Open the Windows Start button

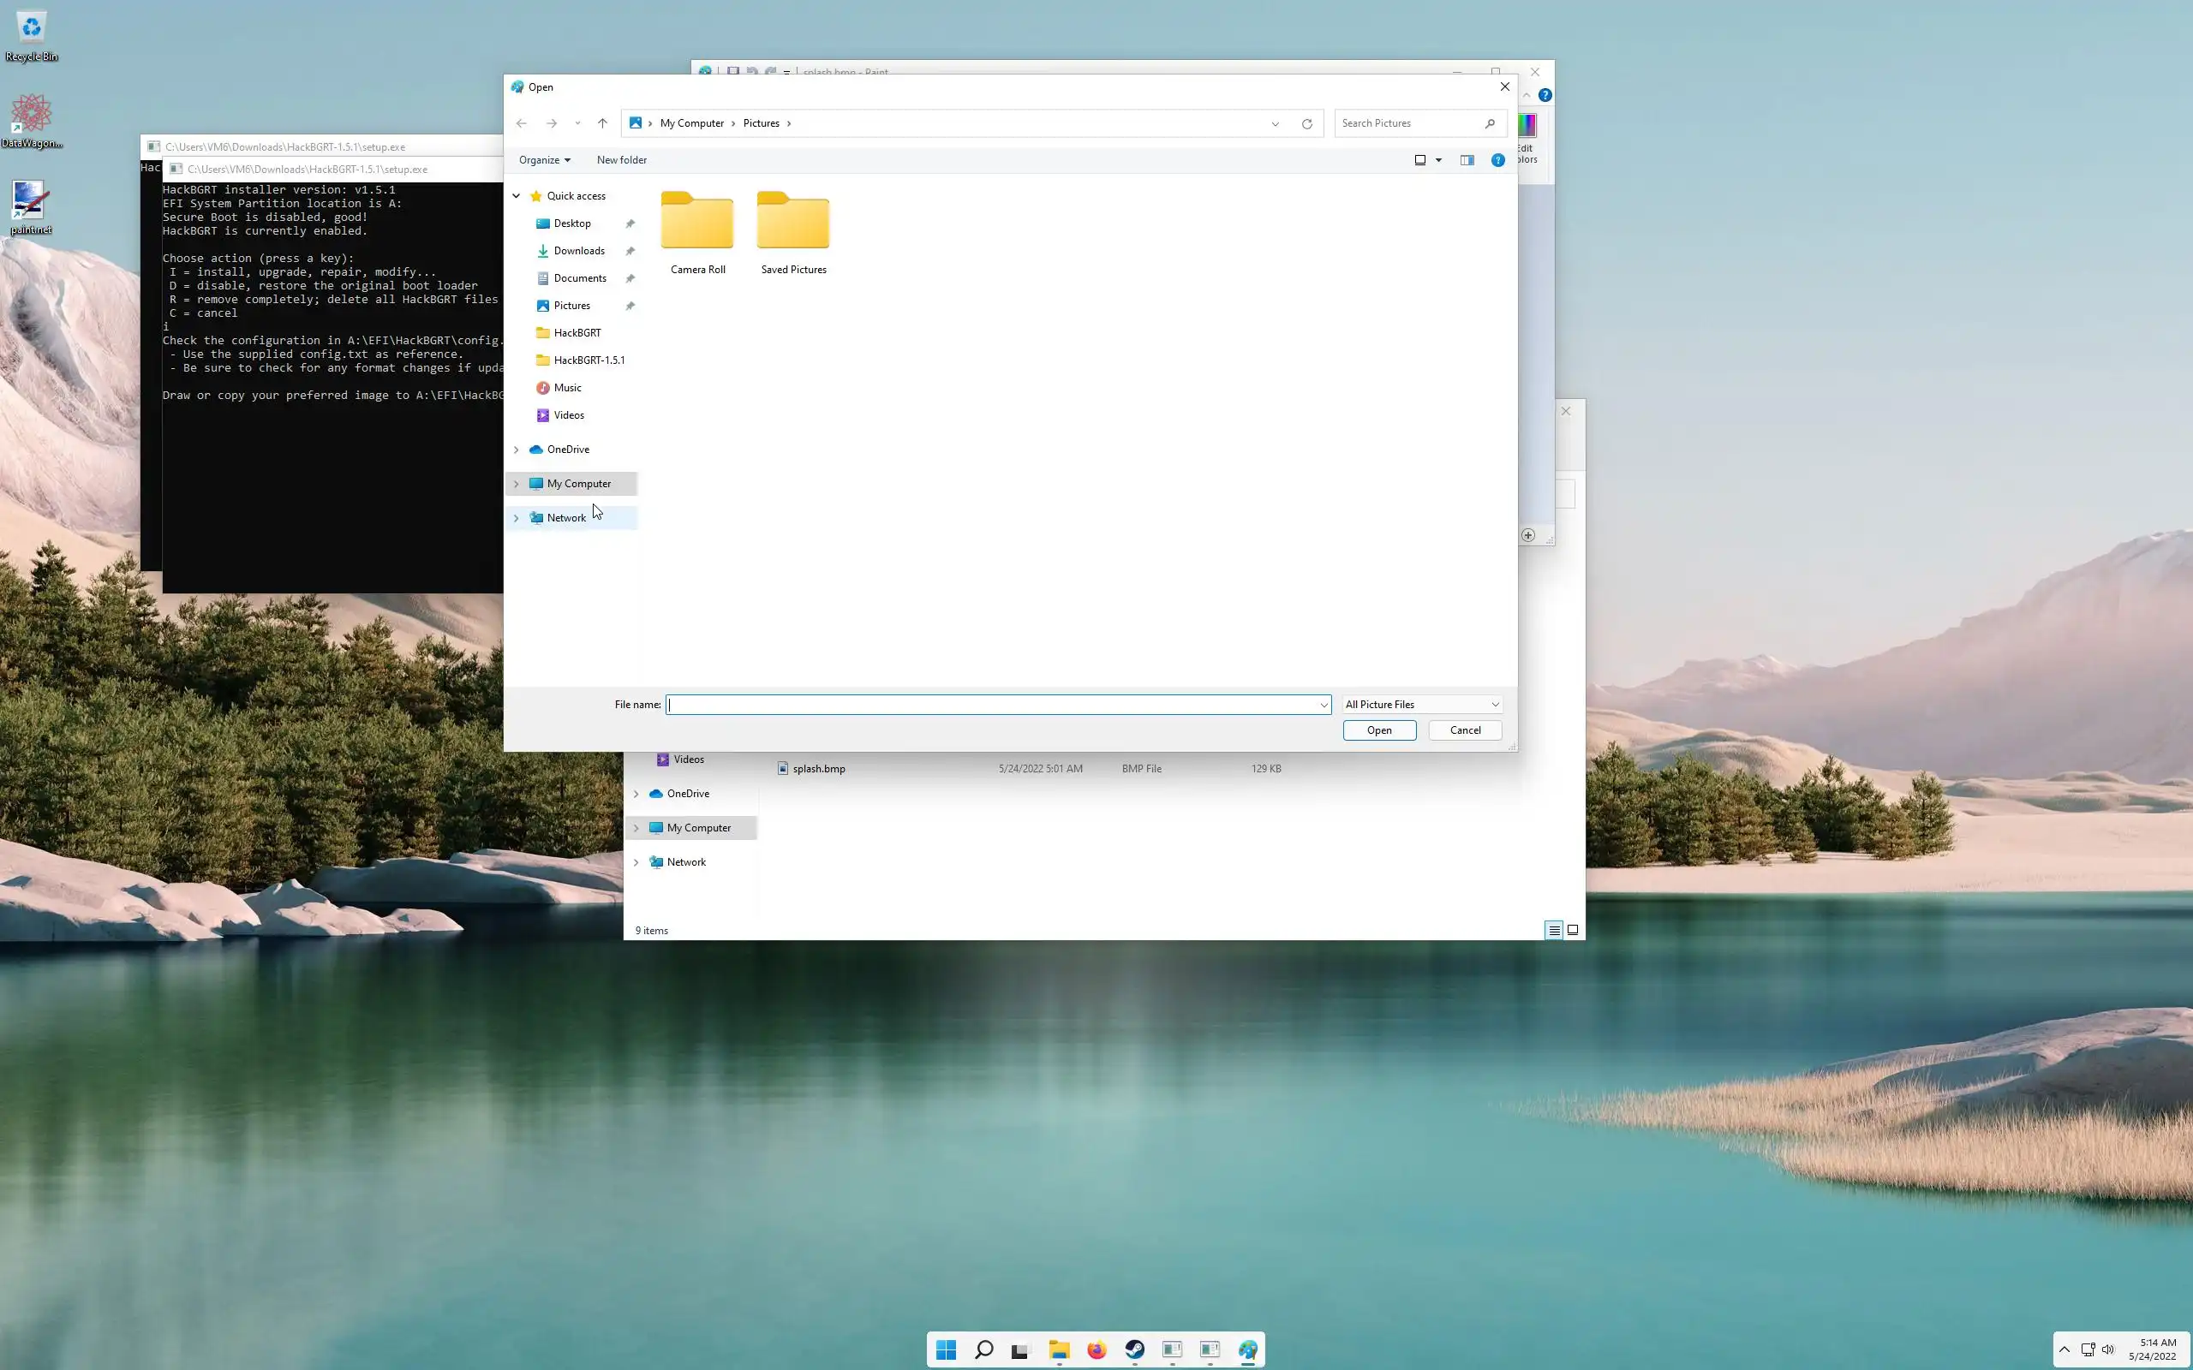[x=946, y=1350]
